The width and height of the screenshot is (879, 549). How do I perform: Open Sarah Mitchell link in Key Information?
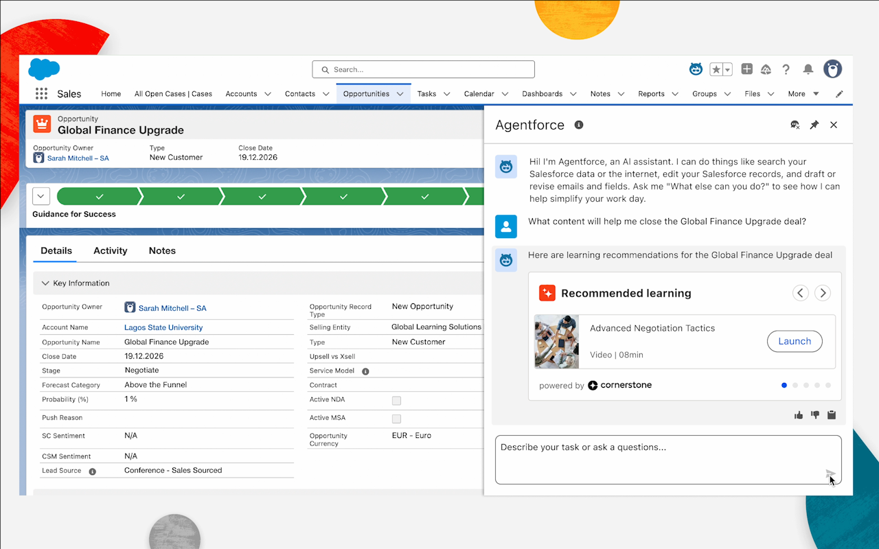click(x=172, y=309)
